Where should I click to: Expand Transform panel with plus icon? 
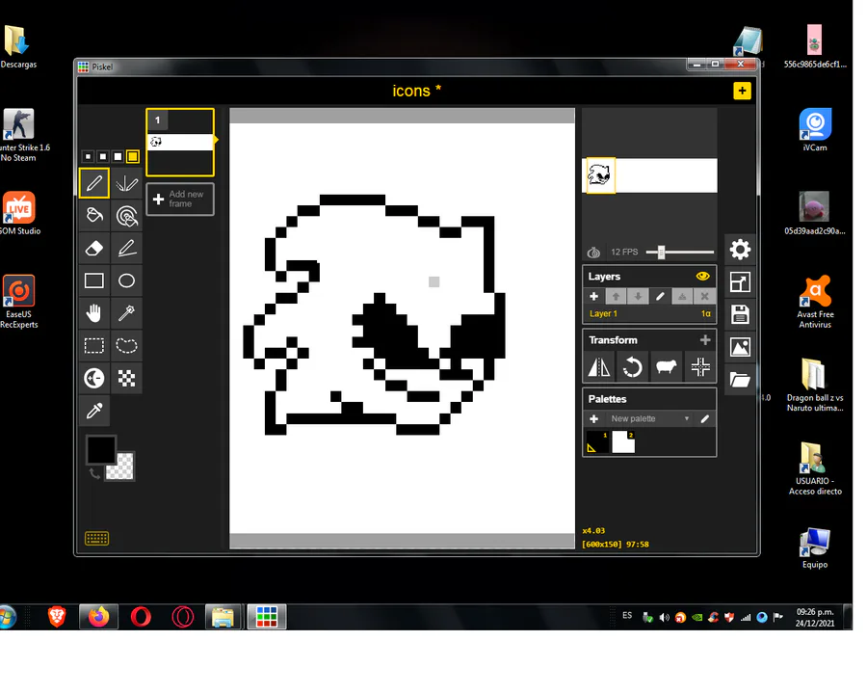click(705, 340)
